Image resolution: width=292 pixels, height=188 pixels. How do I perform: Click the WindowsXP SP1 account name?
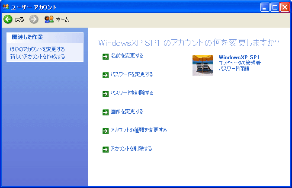coord(239,57)
